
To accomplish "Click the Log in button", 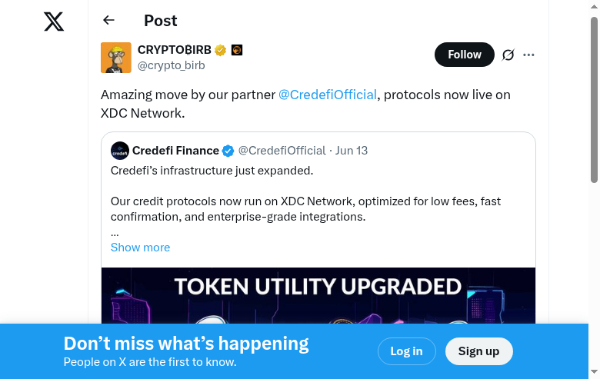I will point(406,351).
